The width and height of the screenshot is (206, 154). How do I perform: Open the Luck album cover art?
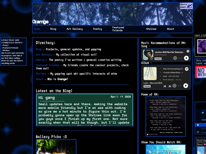click(x=150, y=73)
